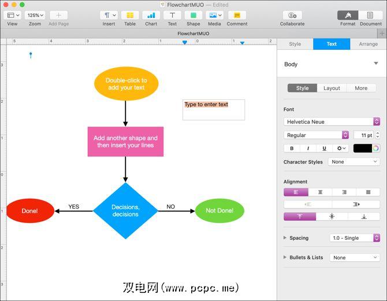387x301 pixels.
Task: Center align the text
Action: (x=320, y=192)
